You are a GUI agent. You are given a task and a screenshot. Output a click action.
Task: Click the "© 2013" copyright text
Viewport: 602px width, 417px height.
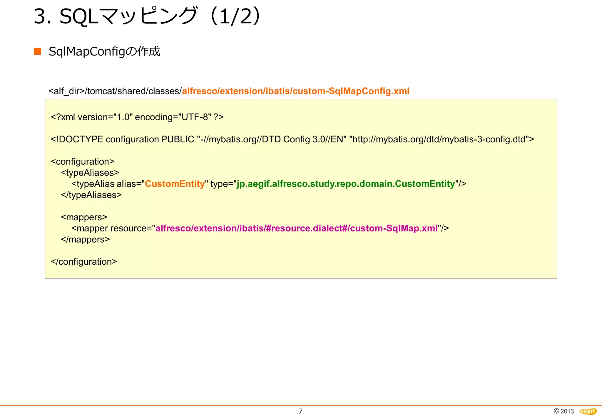click(563, 411)
